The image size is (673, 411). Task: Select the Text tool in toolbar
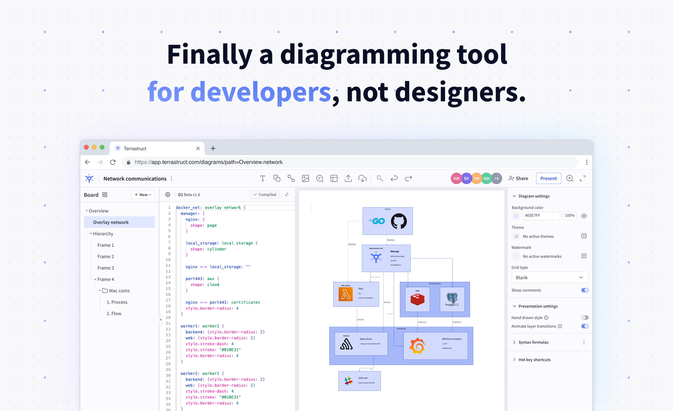(263, 178)
